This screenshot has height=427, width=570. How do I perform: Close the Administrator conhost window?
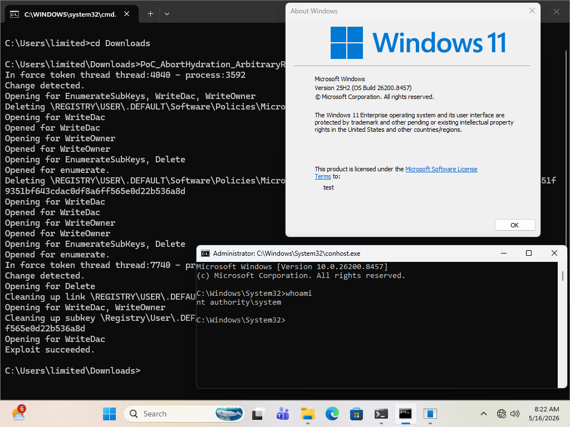point(554,253)
